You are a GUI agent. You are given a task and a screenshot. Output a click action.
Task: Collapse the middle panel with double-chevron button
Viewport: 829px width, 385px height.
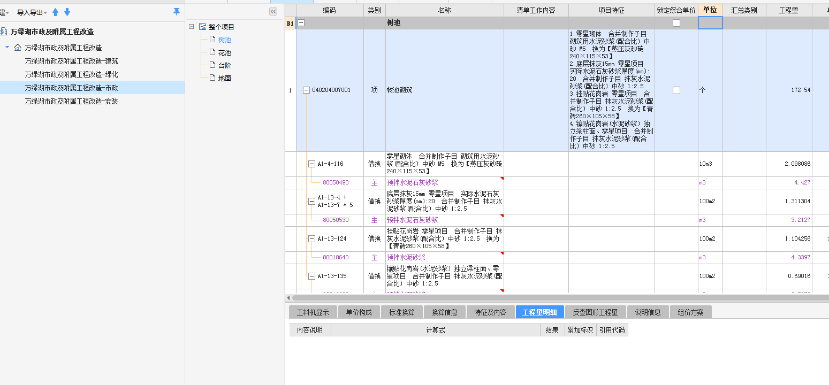[273, 12]
